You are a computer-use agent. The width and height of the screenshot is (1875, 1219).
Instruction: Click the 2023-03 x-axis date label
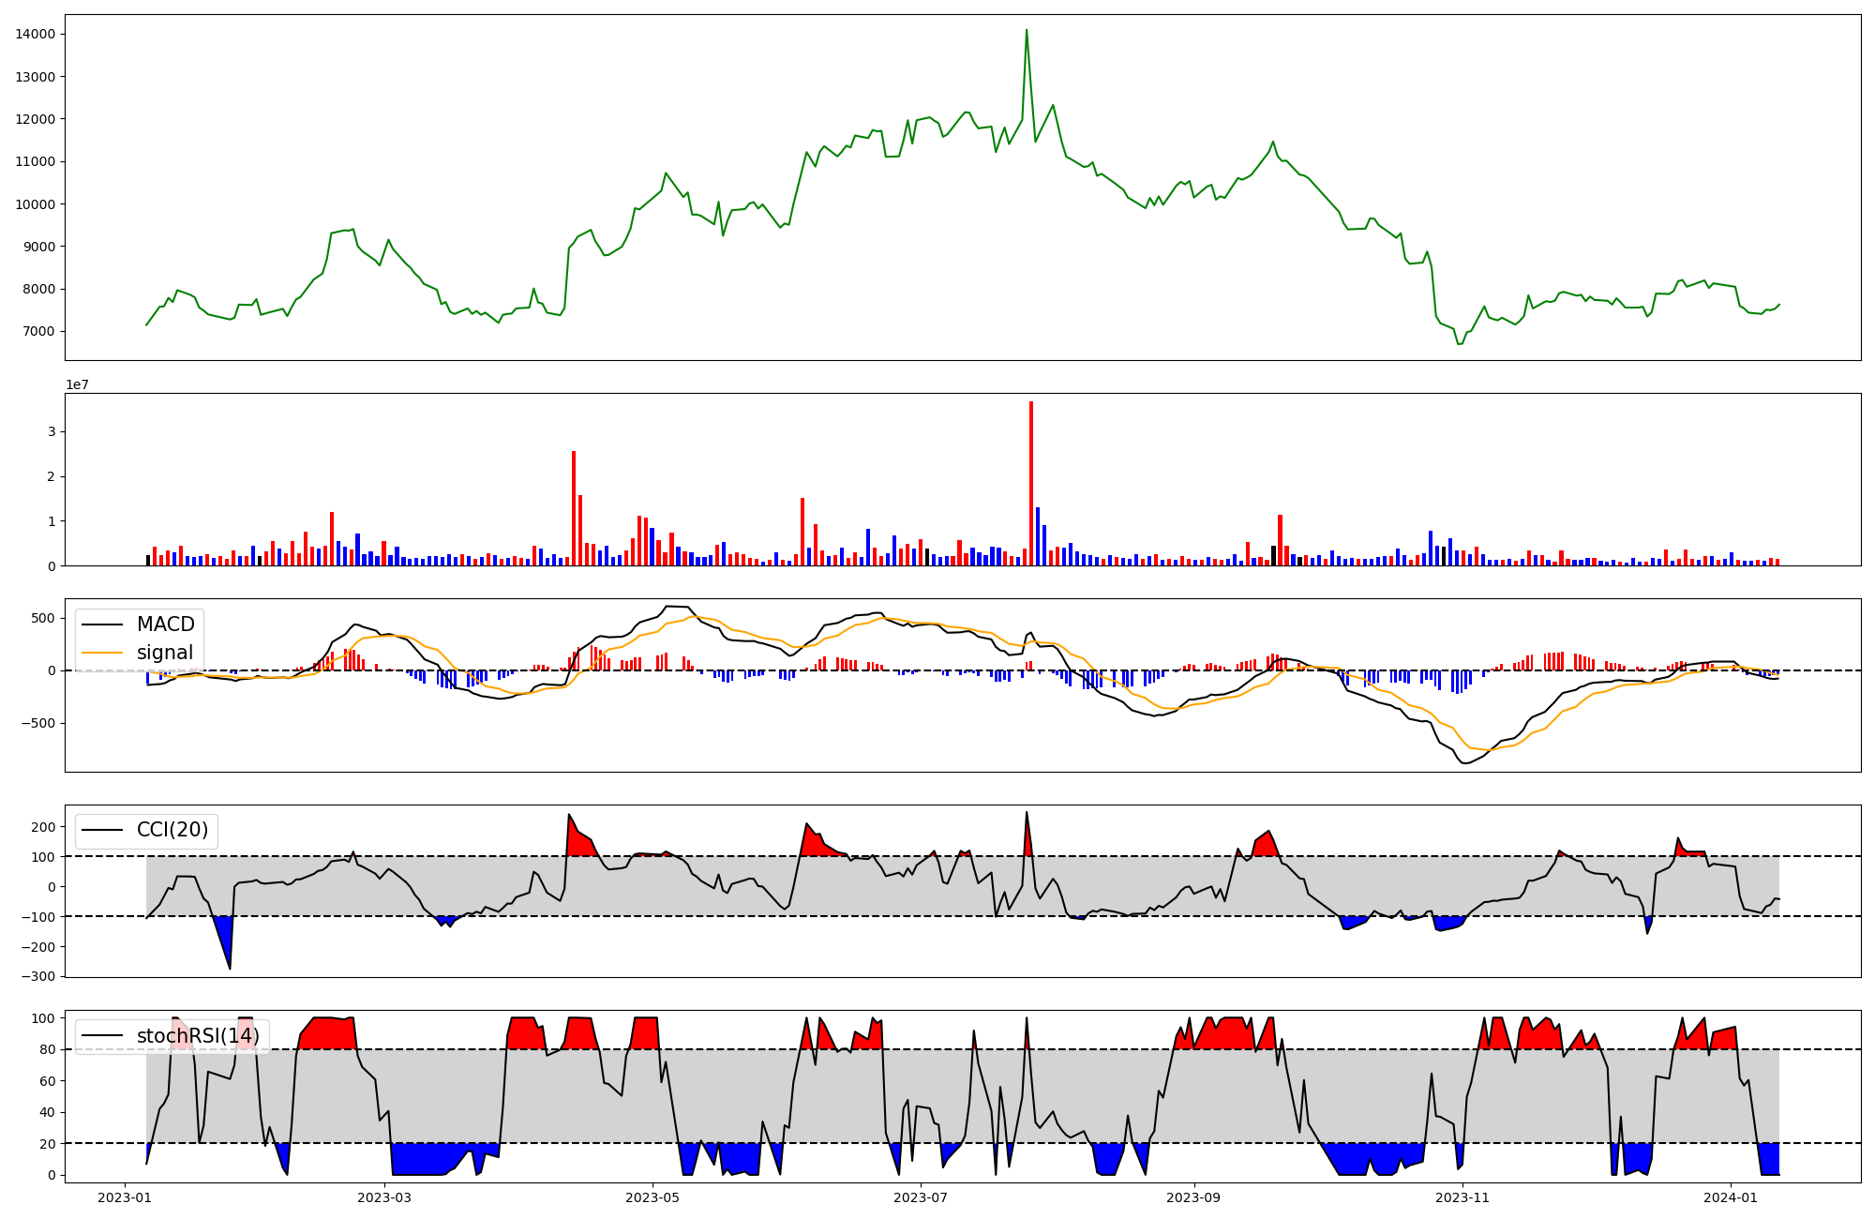pos(384,1197)
